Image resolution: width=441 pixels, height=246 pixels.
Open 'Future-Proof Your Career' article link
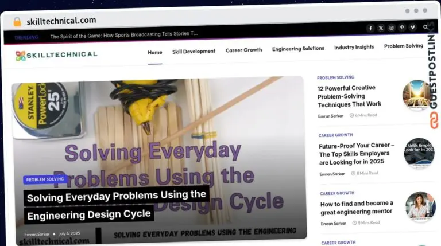[x=356, y=153]
